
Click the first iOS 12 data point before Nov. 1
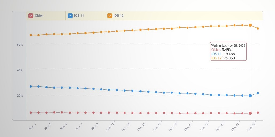click(x=31, y=35)
